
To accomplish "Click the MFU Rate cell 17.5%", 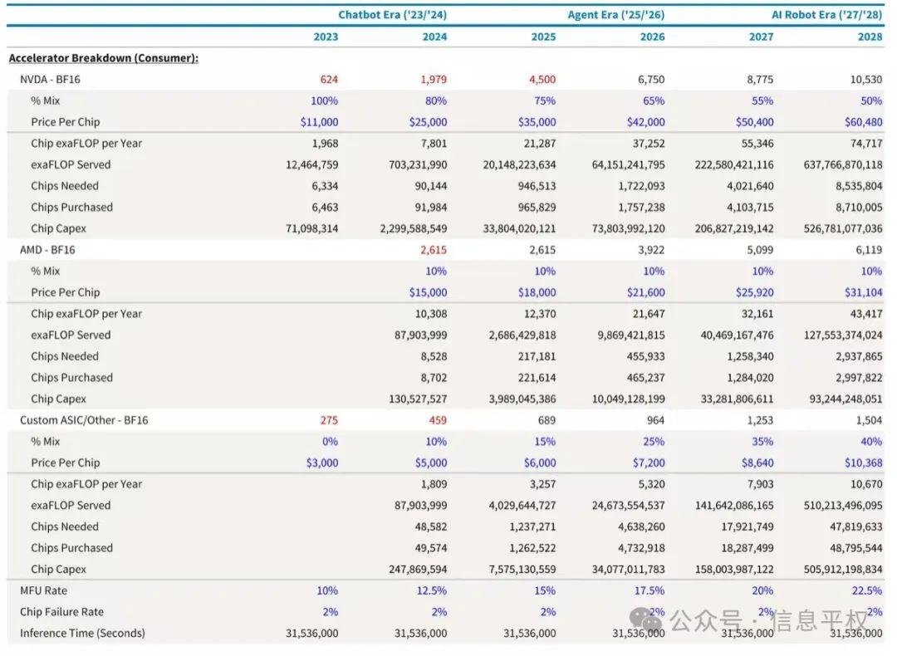I will (649, 590).
